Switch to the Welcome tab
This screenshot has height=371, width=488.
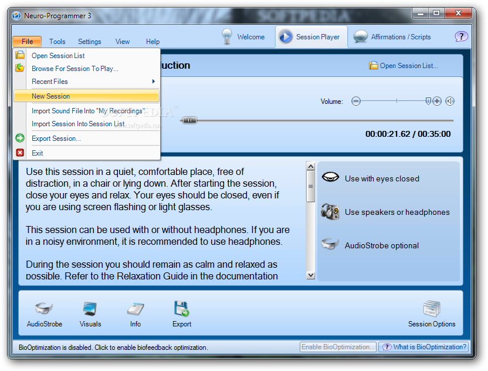pos(243,37)
